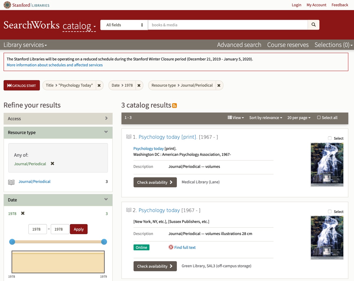This screenshot has height=281, width=354.
Task: Open the All fields search dropdown
Action: (x=124, y=25)
